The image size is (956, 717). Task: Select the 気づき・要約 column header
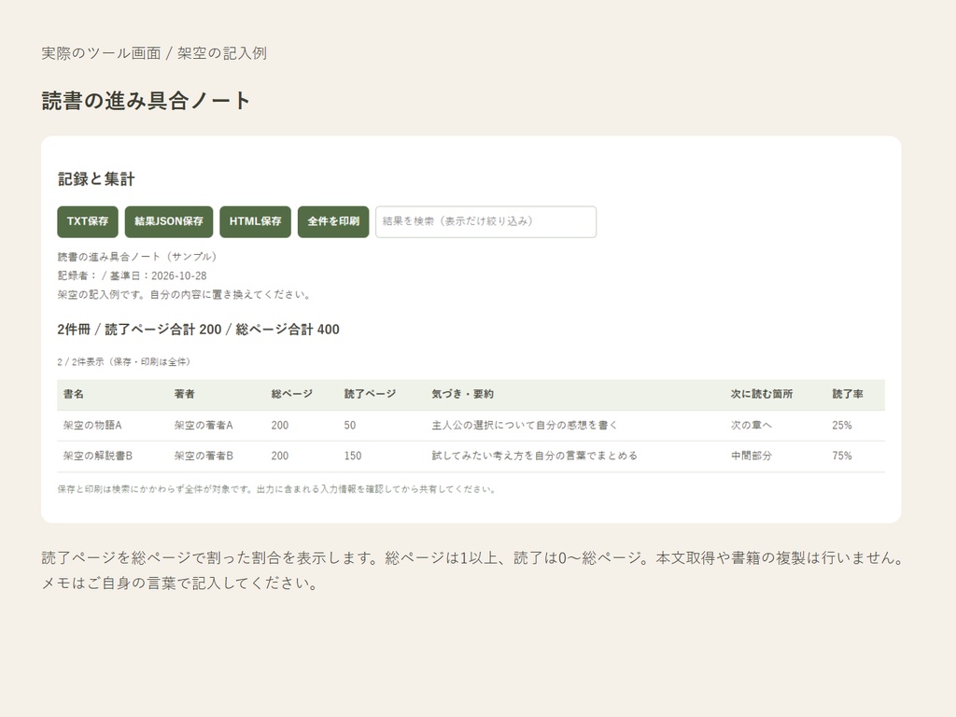[x=463, y=394]
